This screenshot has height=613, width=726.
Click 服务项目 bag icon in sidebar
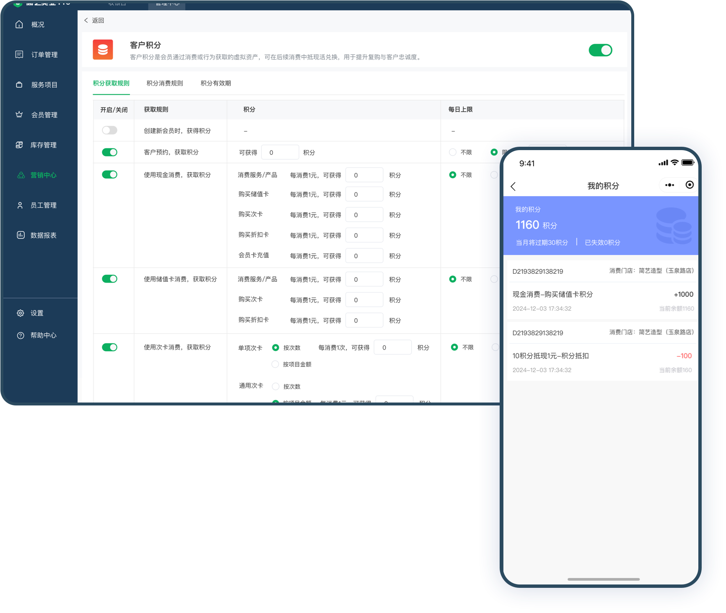pos(19,85)
